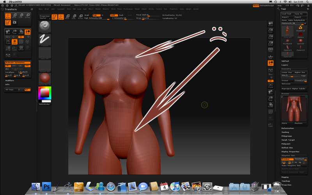Click the S.Pivot icon in Transform palette

tap(21, 48)
